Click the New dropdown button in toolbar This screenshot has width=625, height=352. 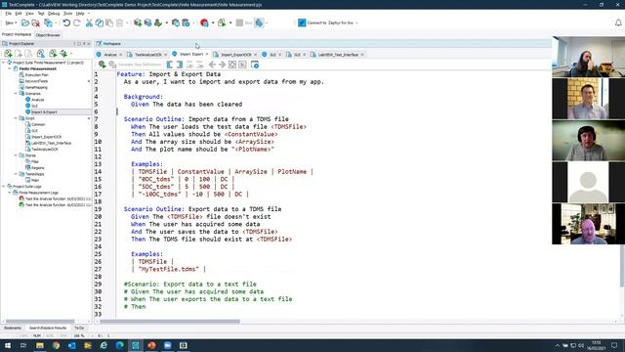11,22
